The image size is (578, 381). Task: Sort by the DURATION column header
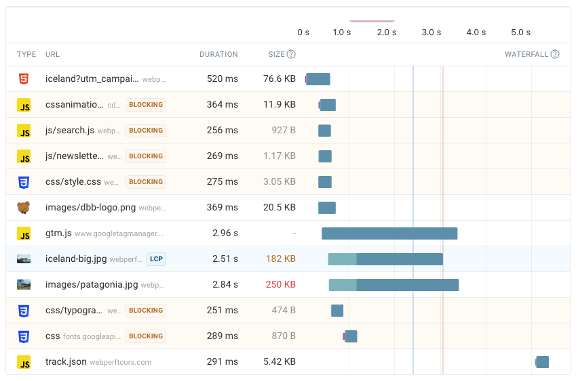(218, 54)
